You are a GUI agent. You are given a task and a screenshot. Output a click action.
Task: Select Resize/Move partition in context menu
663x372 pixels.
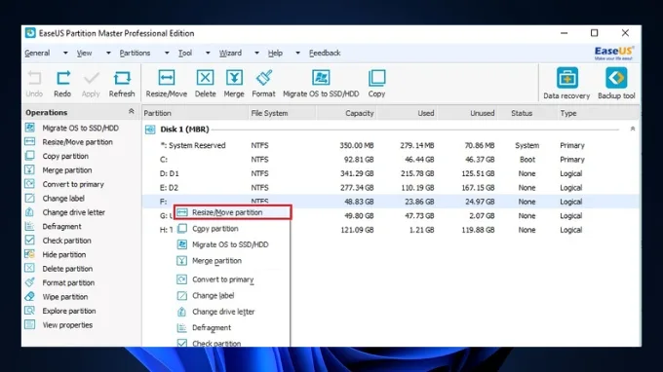(x=233, y=212)
